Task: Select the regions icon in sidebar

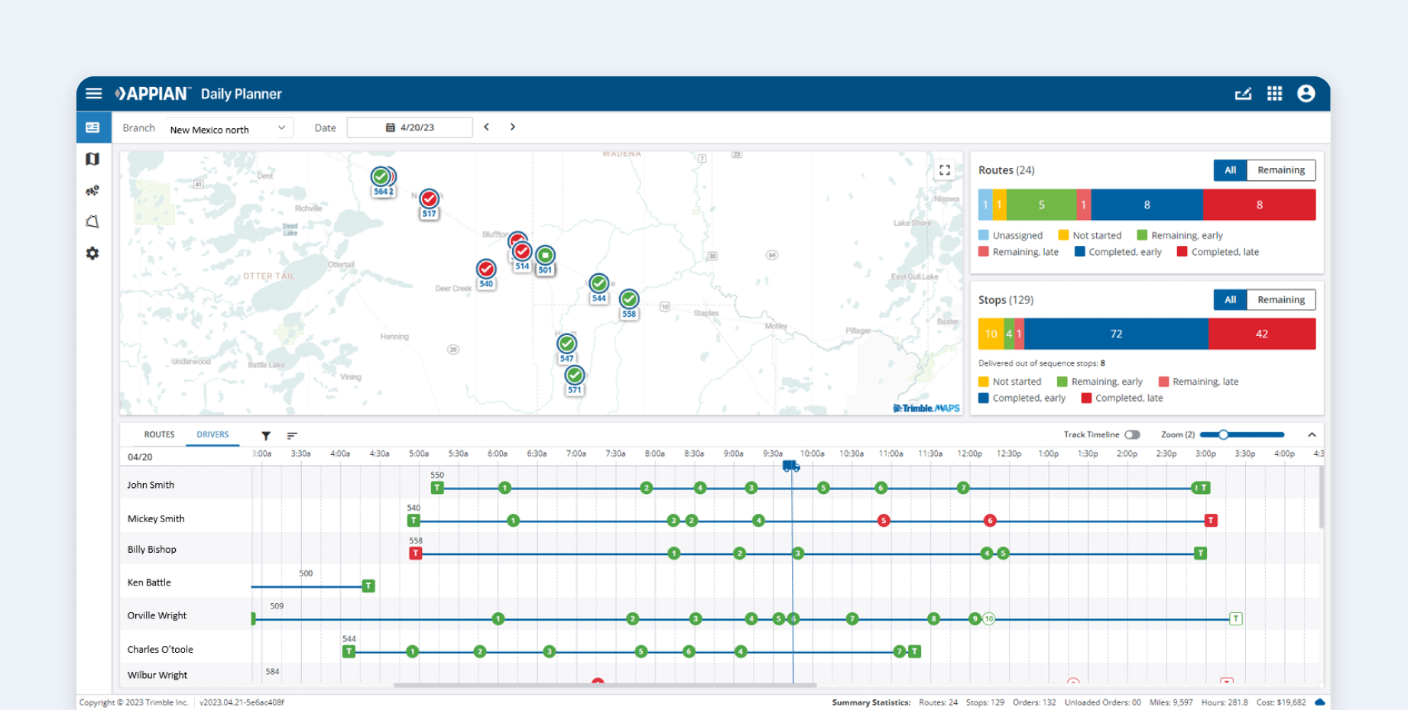Action: click(92, 221)
